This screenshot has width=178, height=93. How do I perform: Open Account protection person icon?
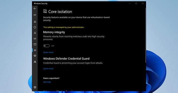(35, 33)
